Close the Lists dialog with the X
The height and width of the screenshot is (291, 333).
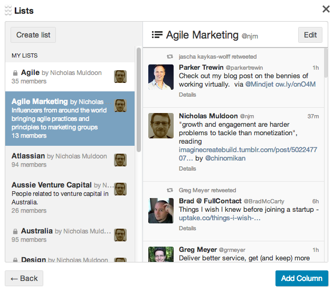[326, 9]
